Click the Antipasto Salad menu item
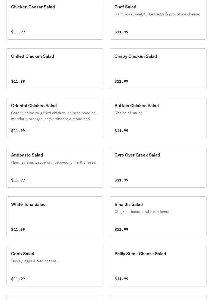Image resolution: width=213 pixels, height=300 pixels. pyautogui.click(x=27, y=155)
